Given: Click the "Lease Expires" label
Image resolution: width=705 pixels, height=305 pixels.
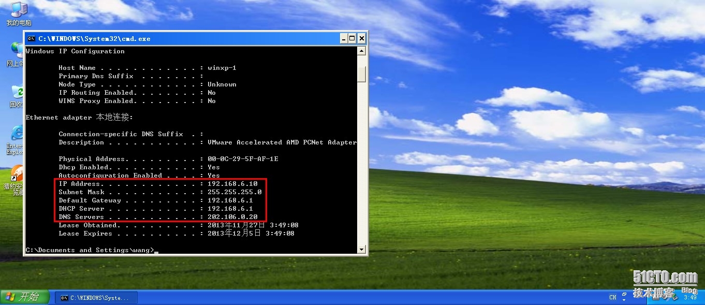Looking at the screenshot, I should 85,234.
